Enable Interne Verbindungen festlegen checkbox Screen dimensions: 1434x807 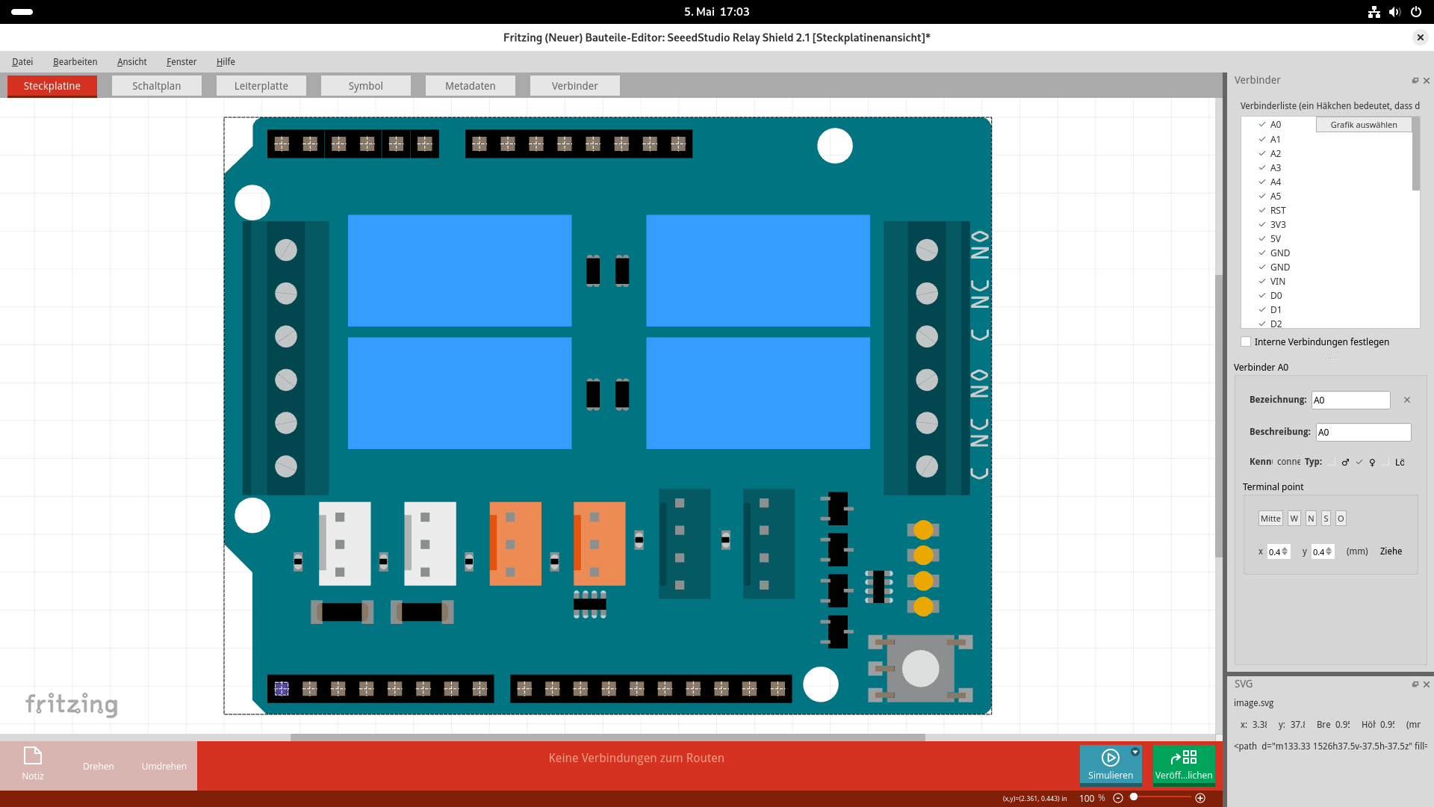pyautogui.click(x=1246, y=342)
